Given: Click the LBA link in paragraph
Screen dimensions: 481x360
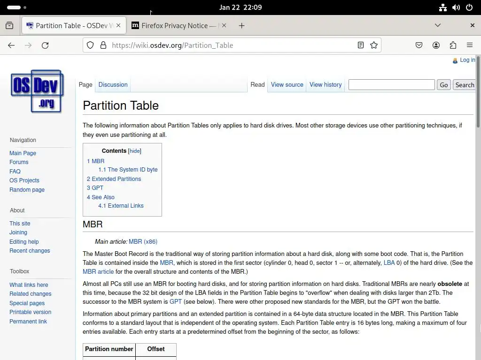Looking at the screenshot, I should point(389,262).
